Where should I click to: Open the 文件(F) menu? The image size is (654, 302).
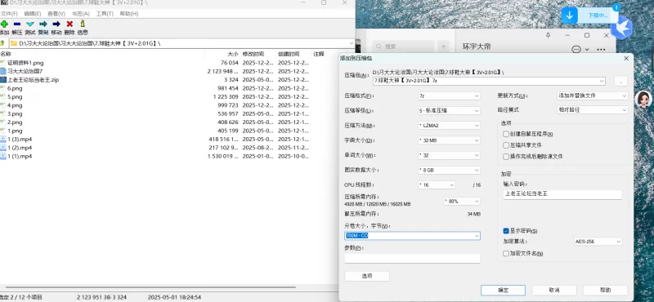[9, 14]
